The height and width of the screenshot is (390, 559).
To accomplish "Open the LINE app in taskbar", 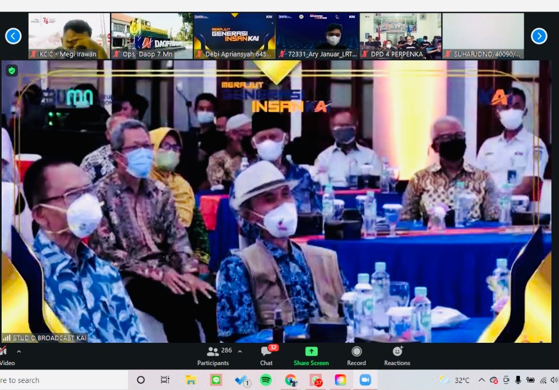I will coord(216,380).
